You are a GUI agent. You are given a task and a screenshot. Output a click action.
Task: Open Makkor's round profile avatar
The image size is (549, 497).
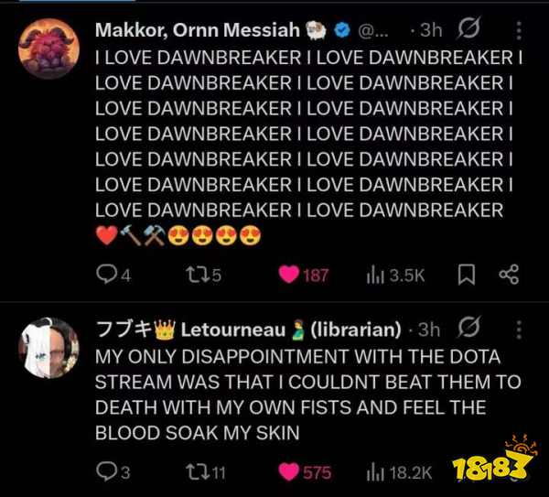pyautogui.click(x=48, y=49)
